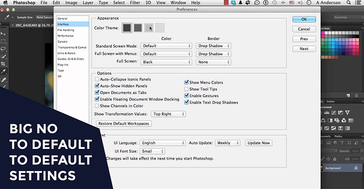Add a Gradient Map adjustment

[347, 128]
